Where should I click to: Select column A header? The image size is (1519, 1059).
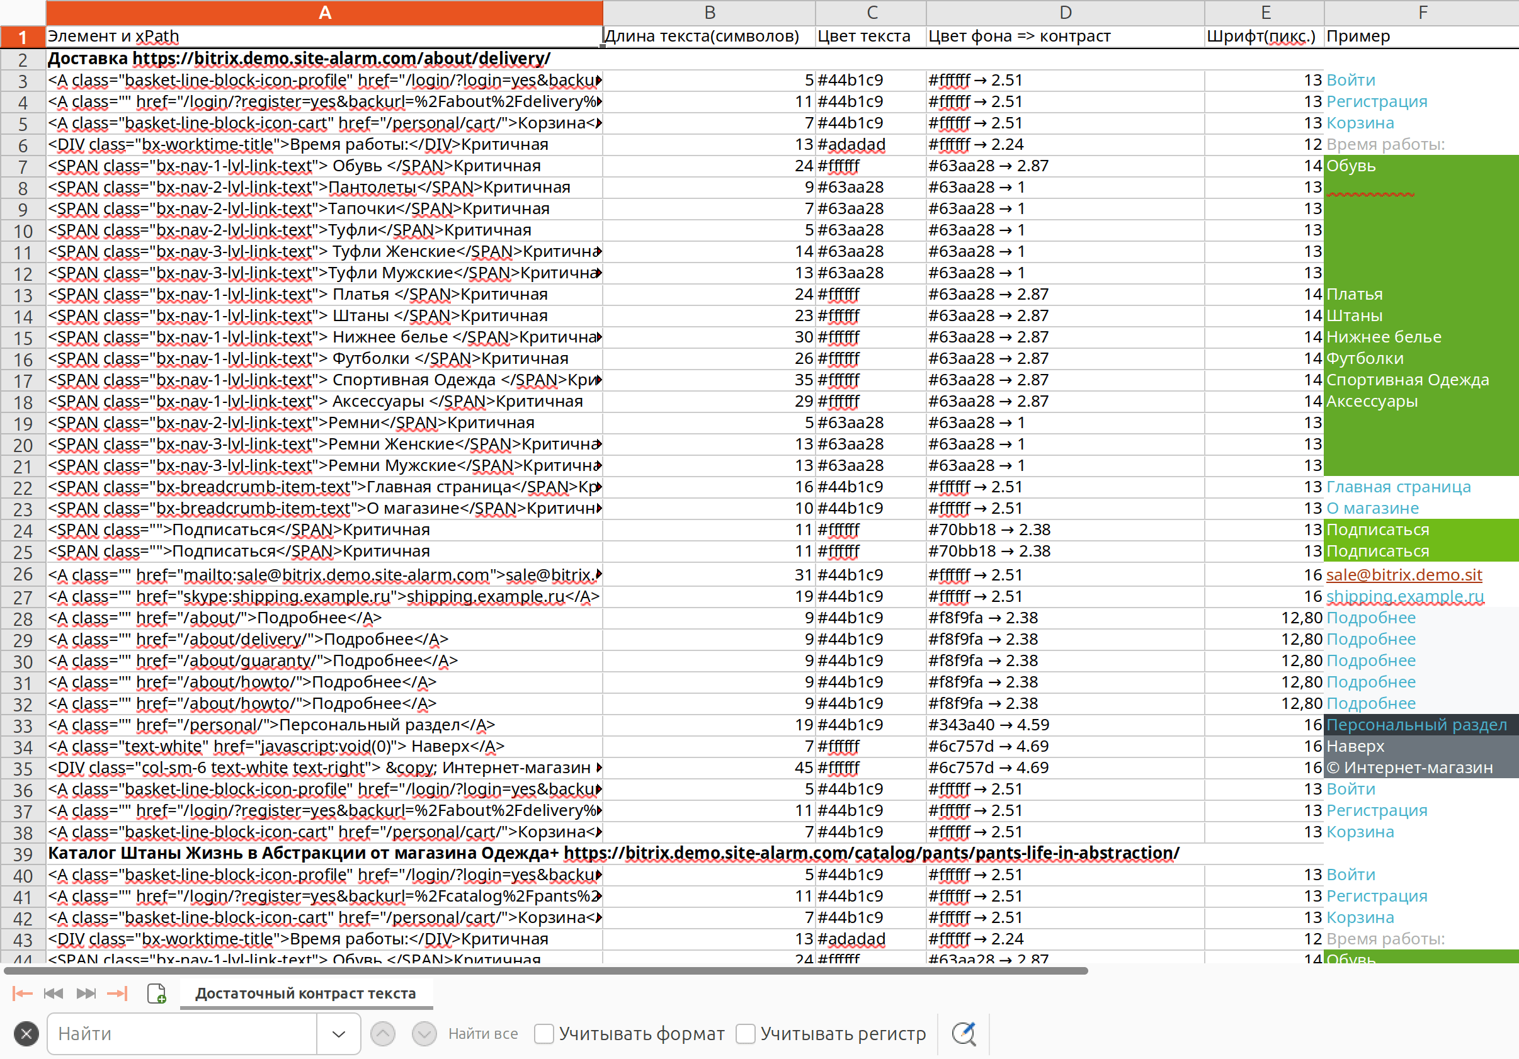point(324,13)
